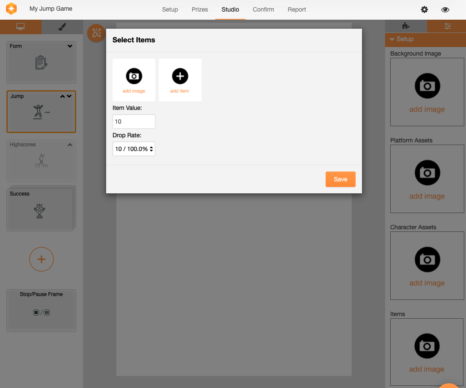466x388 pixels.
Task: Click the Item Value input field
Action: (x=134, y=121)
